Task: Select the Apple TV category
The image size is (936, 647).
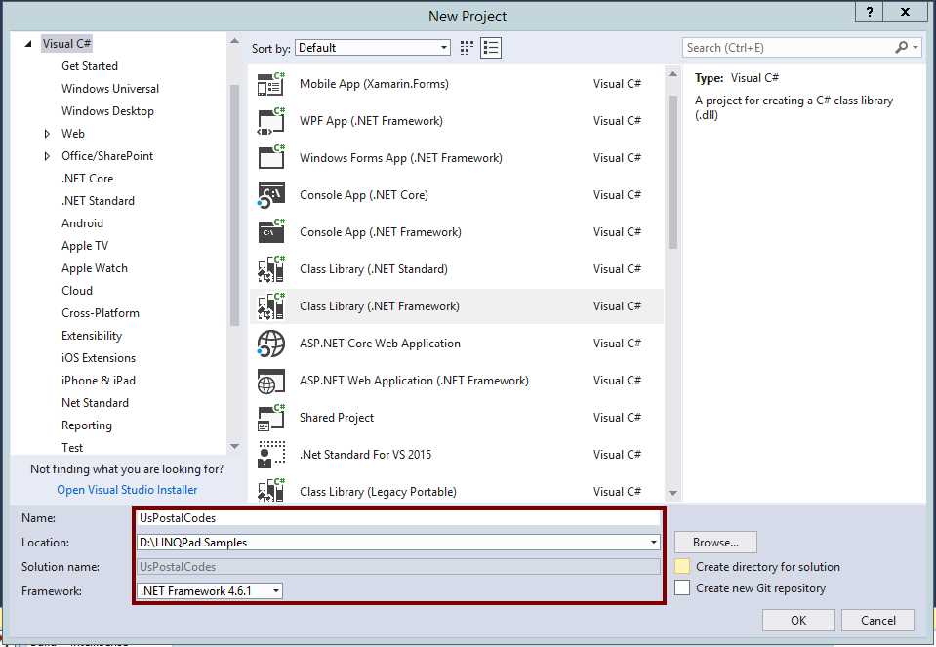Action: 85,246
